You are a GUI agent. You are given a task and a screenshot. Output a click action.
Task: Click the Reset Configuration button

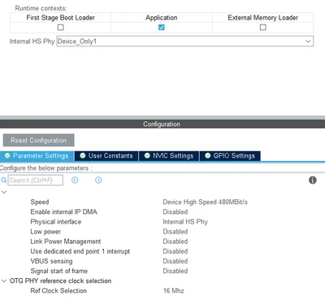[x=38, y=140]
